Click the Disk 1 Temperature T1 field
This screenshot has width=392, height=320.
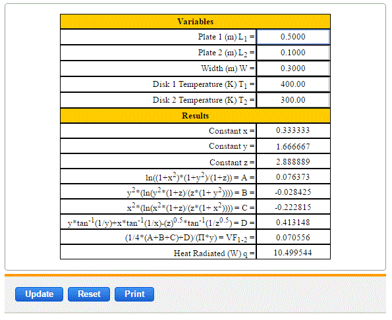point(293,84)
